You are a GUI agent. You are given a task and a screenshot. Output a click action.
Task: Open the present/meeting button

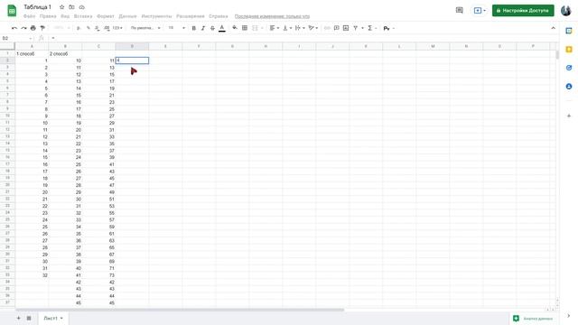point(480,10)
